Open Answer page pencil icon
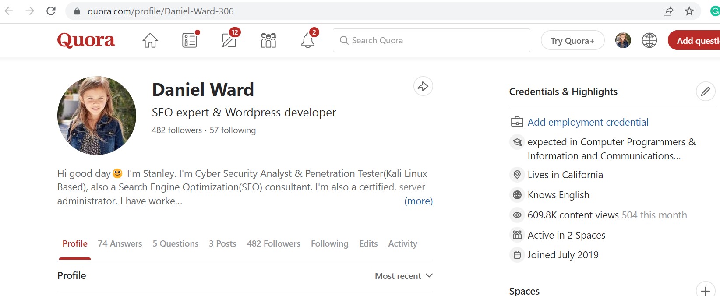Image resolution: width=720 pixels, height=296 pixels. [x=229, y=40]
